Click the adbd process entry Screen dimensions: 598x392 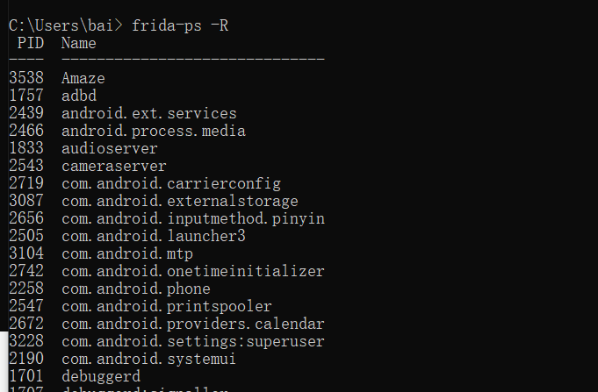79,96
